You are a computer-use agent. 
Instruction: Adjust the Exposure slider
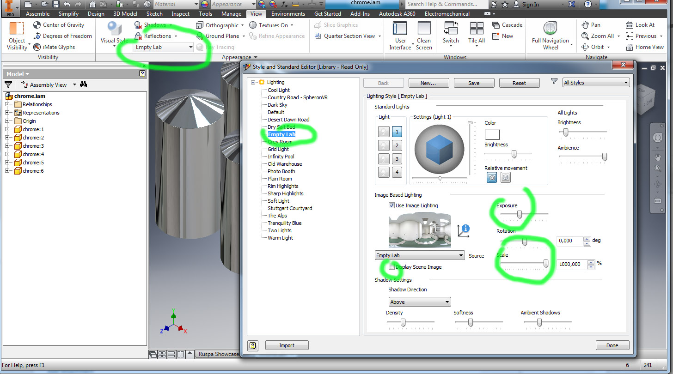(519, 213)
